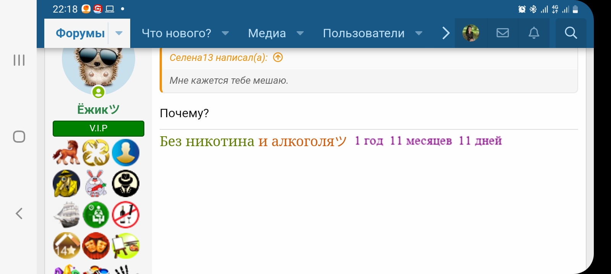The height and width of the screenshot is (274, 611).
Task: Expand the Форумы dropdown arrow
Action: click(x=119, y=33)
